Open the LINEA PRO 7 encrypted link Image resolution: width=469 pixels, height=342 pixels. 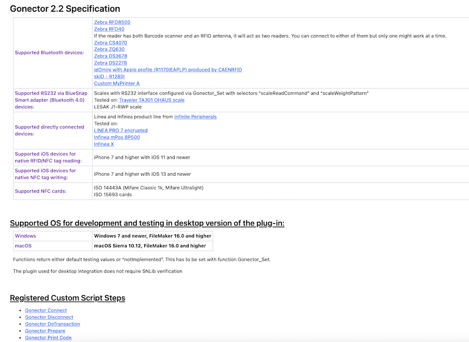tap(121, 131)
